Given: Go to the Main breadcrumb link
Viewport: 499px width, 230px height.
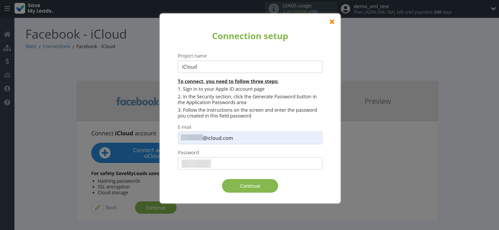Looking at the screenshot, I should (x=31, y=47).
